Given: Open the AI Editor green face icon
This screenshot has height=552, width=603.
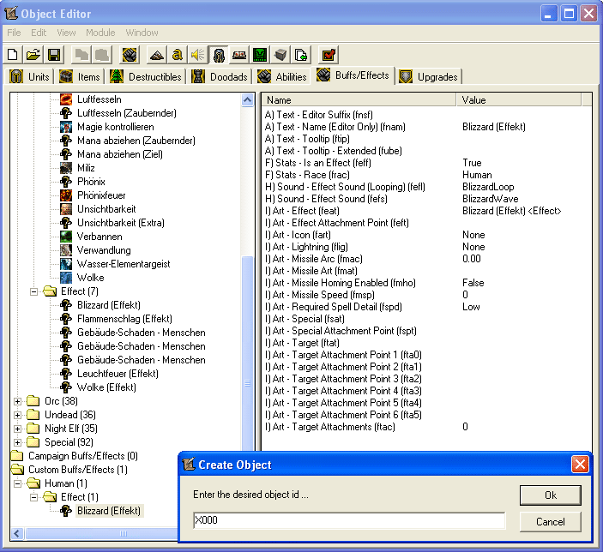Looking at the screenshot, I should [x=260, y=55].
